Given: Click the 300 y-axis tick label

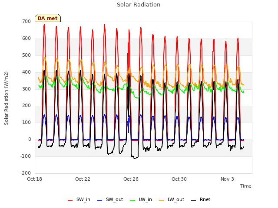Looking at the screenshot, I should [x=26, y=89].
